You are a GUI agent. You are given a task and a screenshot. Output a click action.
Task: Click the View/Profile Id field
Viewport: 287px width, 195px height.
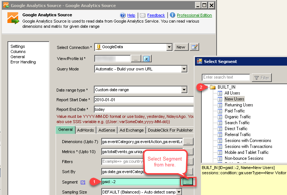tap(112, 59)
